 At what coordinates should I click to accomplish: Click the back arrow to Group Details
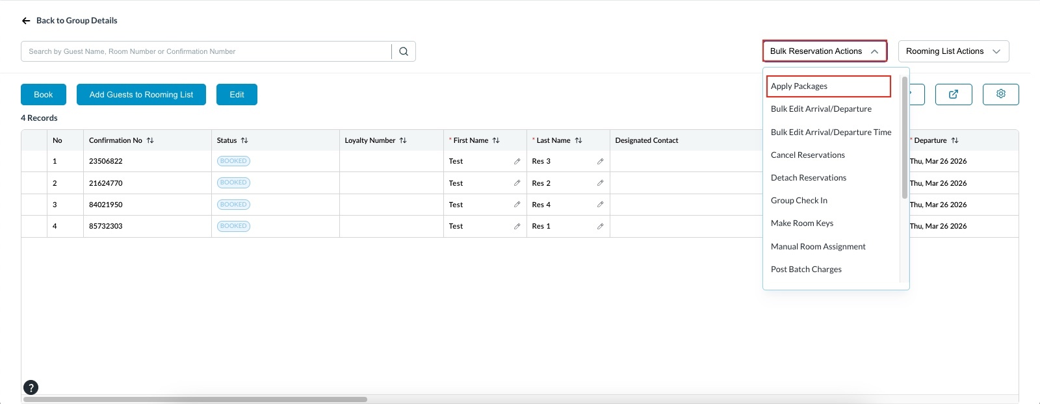pos(26,21)
